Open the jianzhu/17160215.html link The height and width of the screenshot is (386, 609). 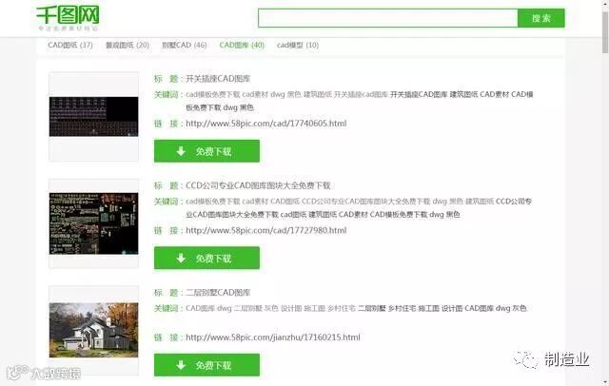[x=273, y=338]
